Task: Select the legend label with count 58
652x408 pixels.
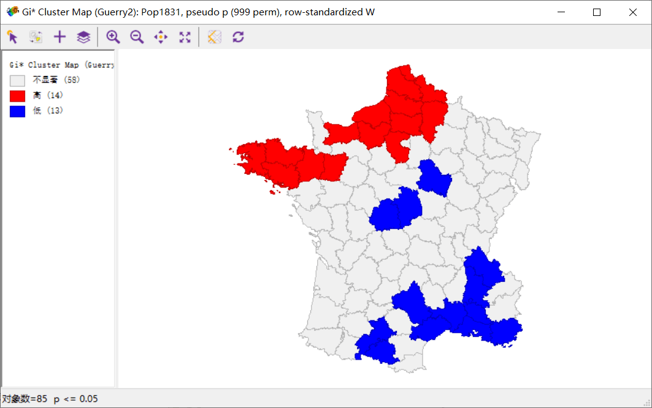Action: tap(56, 80)
